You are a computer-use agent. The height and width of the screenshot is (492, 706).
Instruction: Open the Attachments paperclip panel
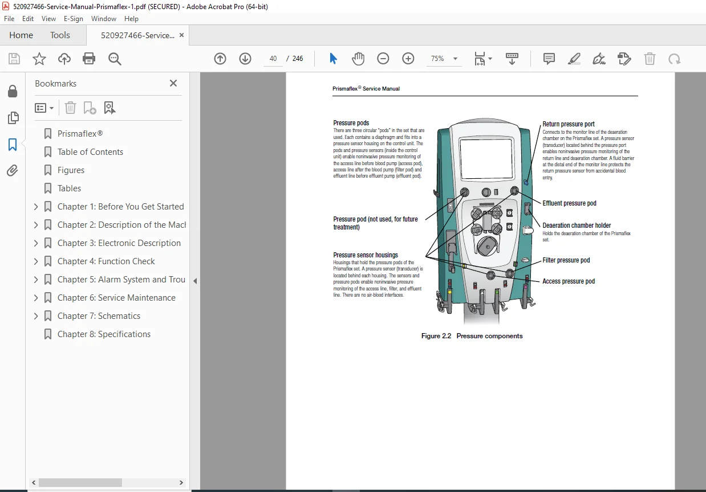click(x=13, y=170)
